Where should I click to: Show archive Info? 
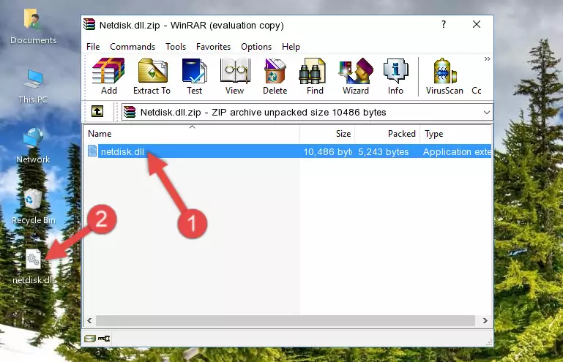395,76
